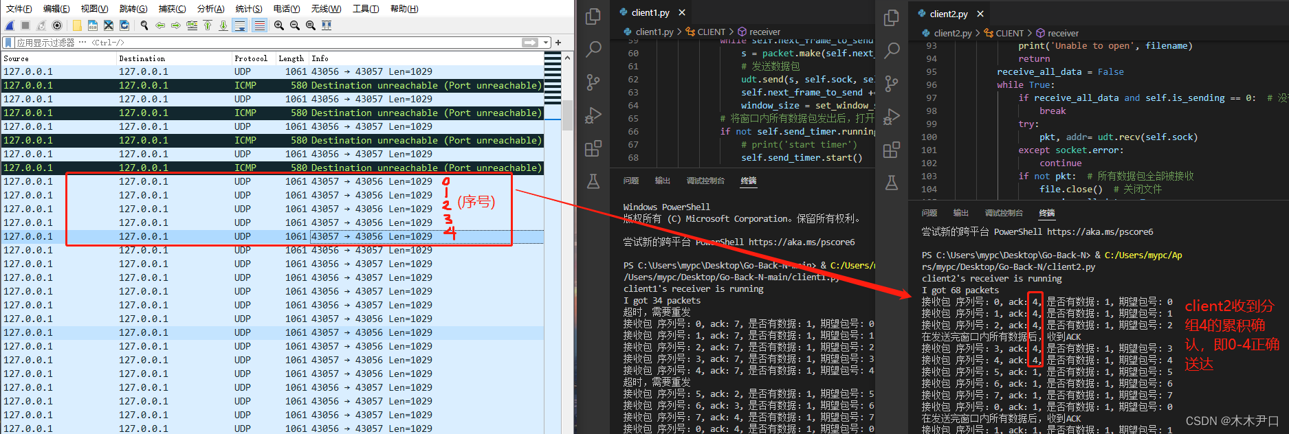
Task: Open capture options gear icon
Action: [57, 25]
